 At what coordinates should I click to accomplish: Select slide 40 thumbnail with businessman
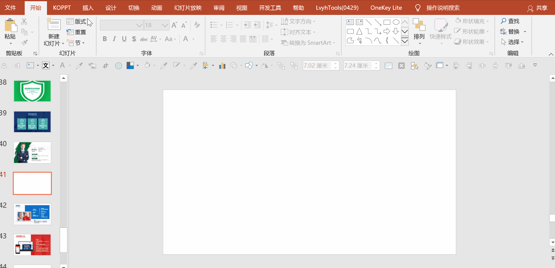click(x=32, y=153)
